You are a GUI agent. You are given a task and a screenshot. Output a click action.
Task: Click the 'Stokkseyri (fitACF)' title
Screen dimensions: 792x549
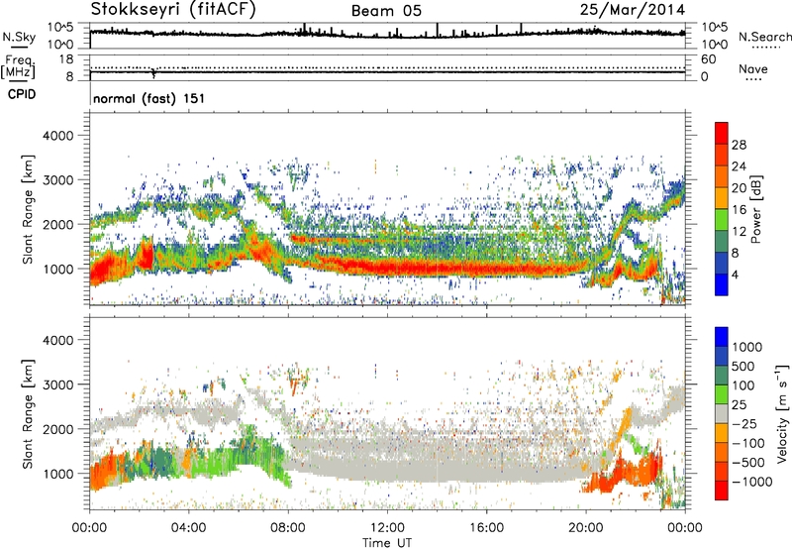click(173, 10)
